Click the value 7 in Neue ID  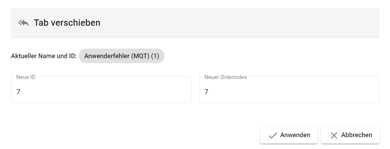coord(18,92)
